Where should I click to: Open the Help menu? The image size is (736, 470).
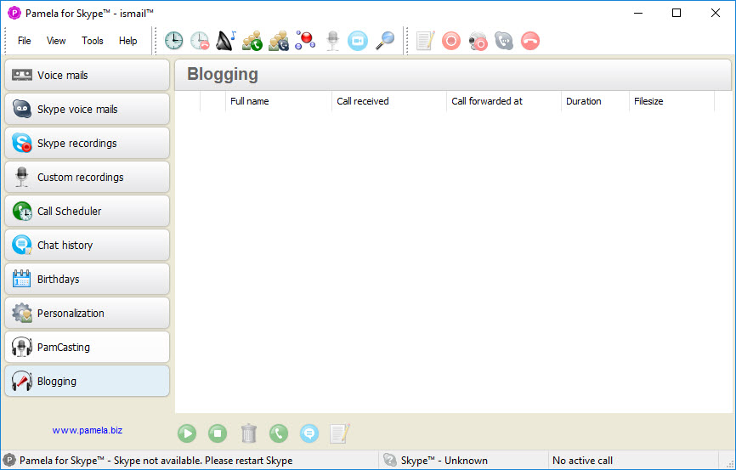click(127, 41)
